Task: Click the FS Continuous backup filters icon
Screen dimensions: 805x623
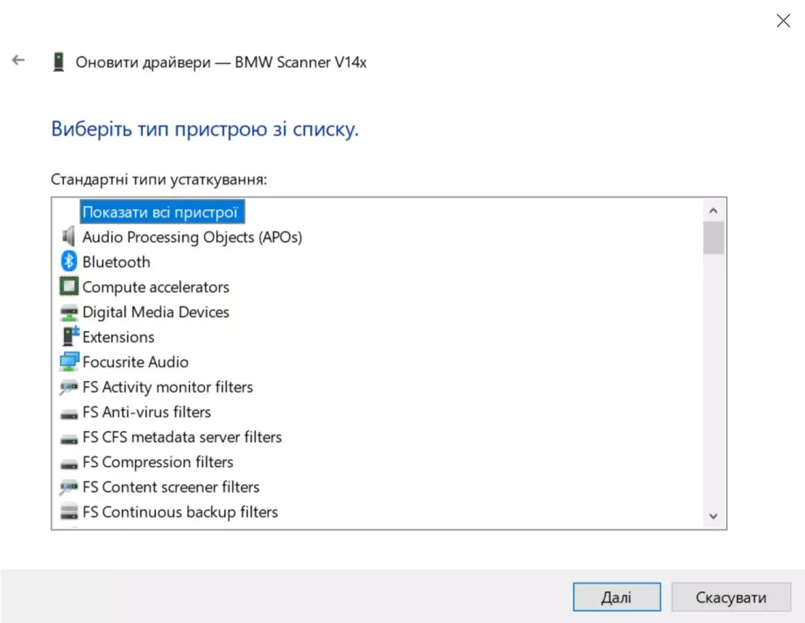Action: pyautogui.click(x=68, y=512)
